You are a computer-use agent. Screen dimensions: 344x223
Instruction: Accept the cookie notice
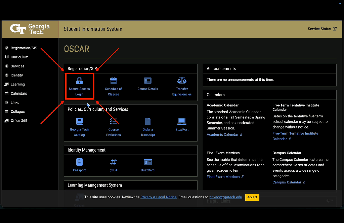pos(252,197)
